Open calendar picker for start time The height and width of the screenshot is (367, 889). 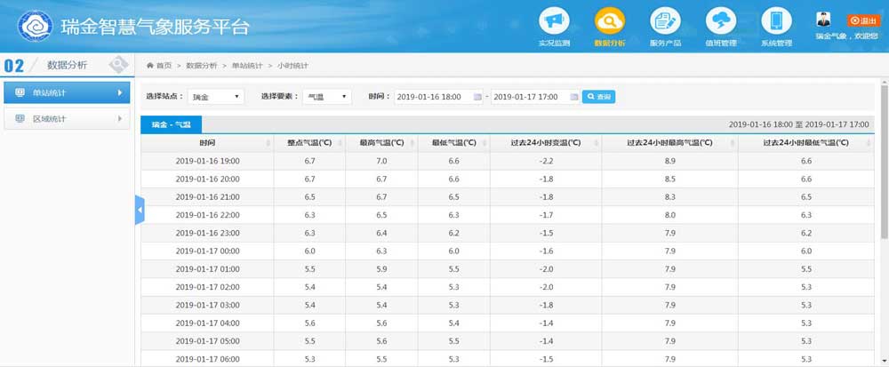[x=477, y=97]
